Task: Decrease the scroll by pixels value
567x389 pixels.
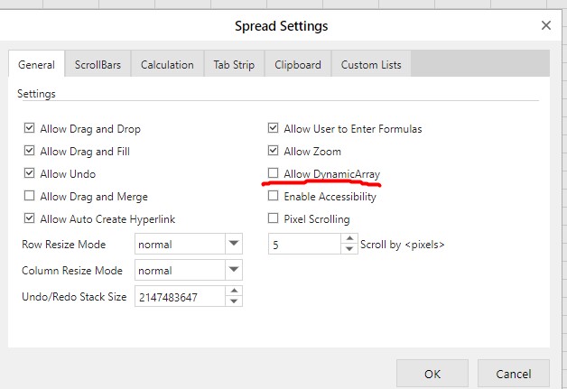Action: [350, 249]
